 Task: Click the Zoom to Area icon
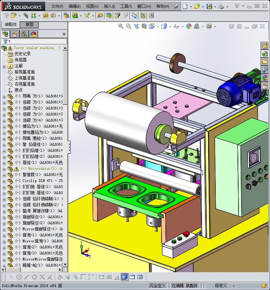pos(128,26)
